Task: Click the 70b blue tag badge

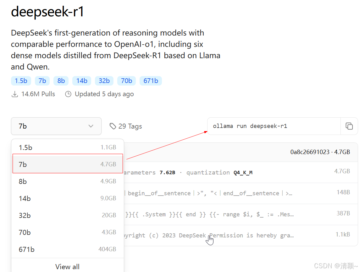Action: coord(126,81)
